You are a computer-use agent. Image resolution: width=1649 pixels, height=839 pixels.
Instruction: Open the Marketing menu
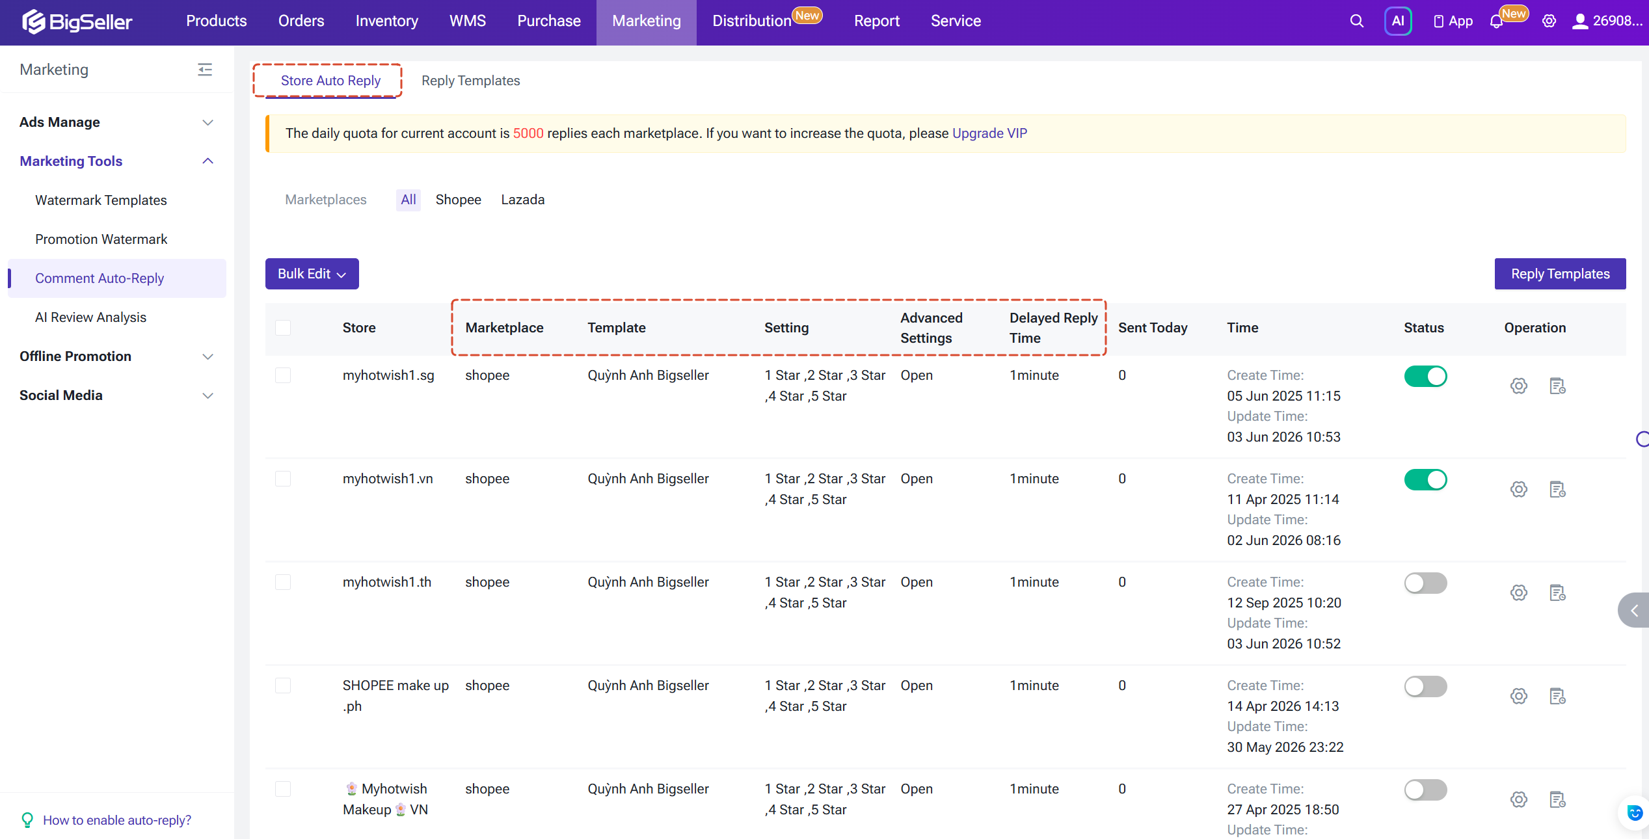(x=647, y=21)
